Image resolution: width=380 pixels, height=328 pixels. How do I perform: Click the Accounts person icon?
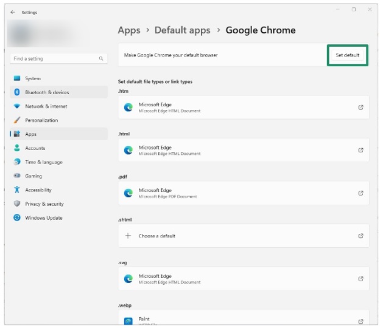pyautogui.click(x=17, y=148)
